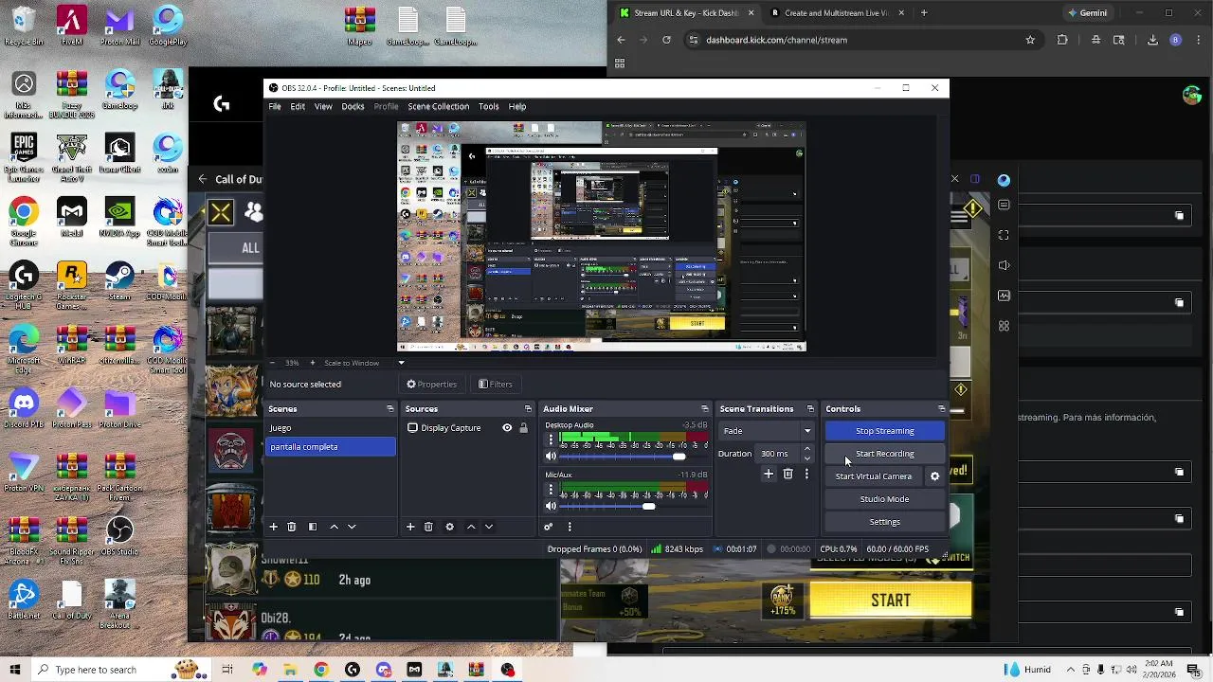Image resolution: width=1213 pixels, height=682 pixels.
Task: Decrease transition duration with down arrow
Action: click(x=806, y=458)
